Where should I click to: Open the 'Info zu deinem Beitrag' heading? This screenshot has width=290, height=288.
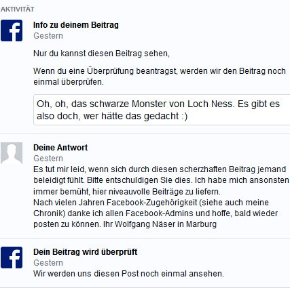click(x=76, y=25)
